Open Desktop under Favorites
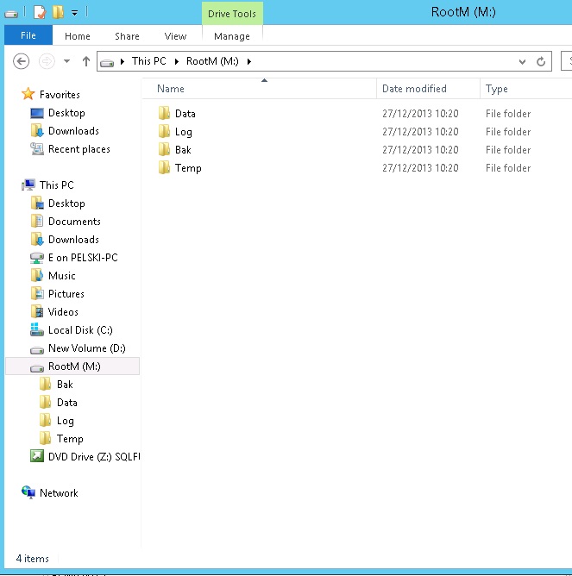 [x=66, y=113]
